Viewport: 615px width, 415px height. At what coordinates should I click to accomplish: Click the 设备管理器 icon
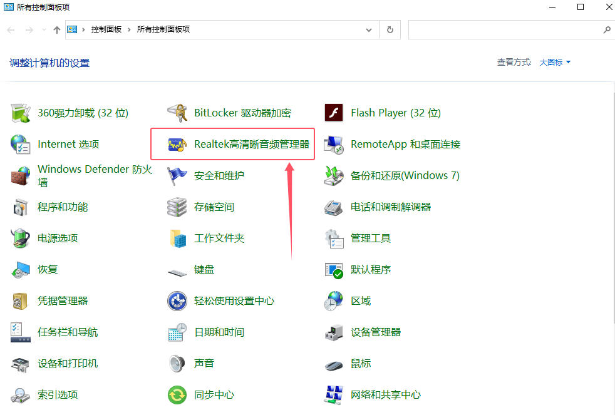pyautogui.click(x=334, y=332)
